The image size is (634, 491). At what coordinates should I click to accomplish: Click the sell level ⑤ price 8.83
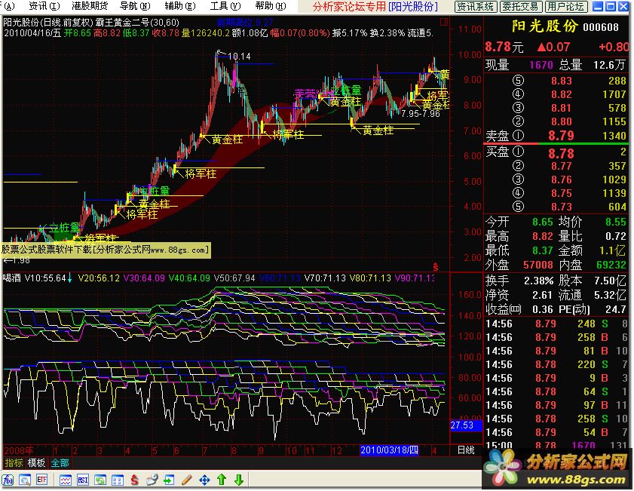click(561, 81)
